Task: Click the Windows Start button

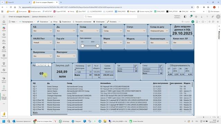Action: (4, 121)
